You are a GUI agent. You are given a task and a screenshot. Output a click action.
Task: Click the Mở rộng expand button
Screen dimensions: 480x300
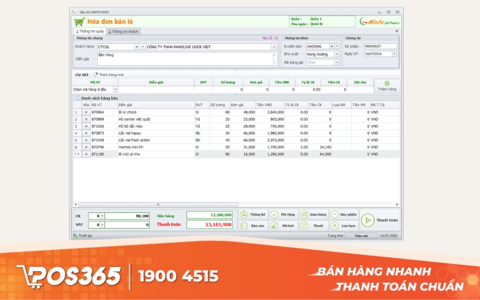[283, 215]
